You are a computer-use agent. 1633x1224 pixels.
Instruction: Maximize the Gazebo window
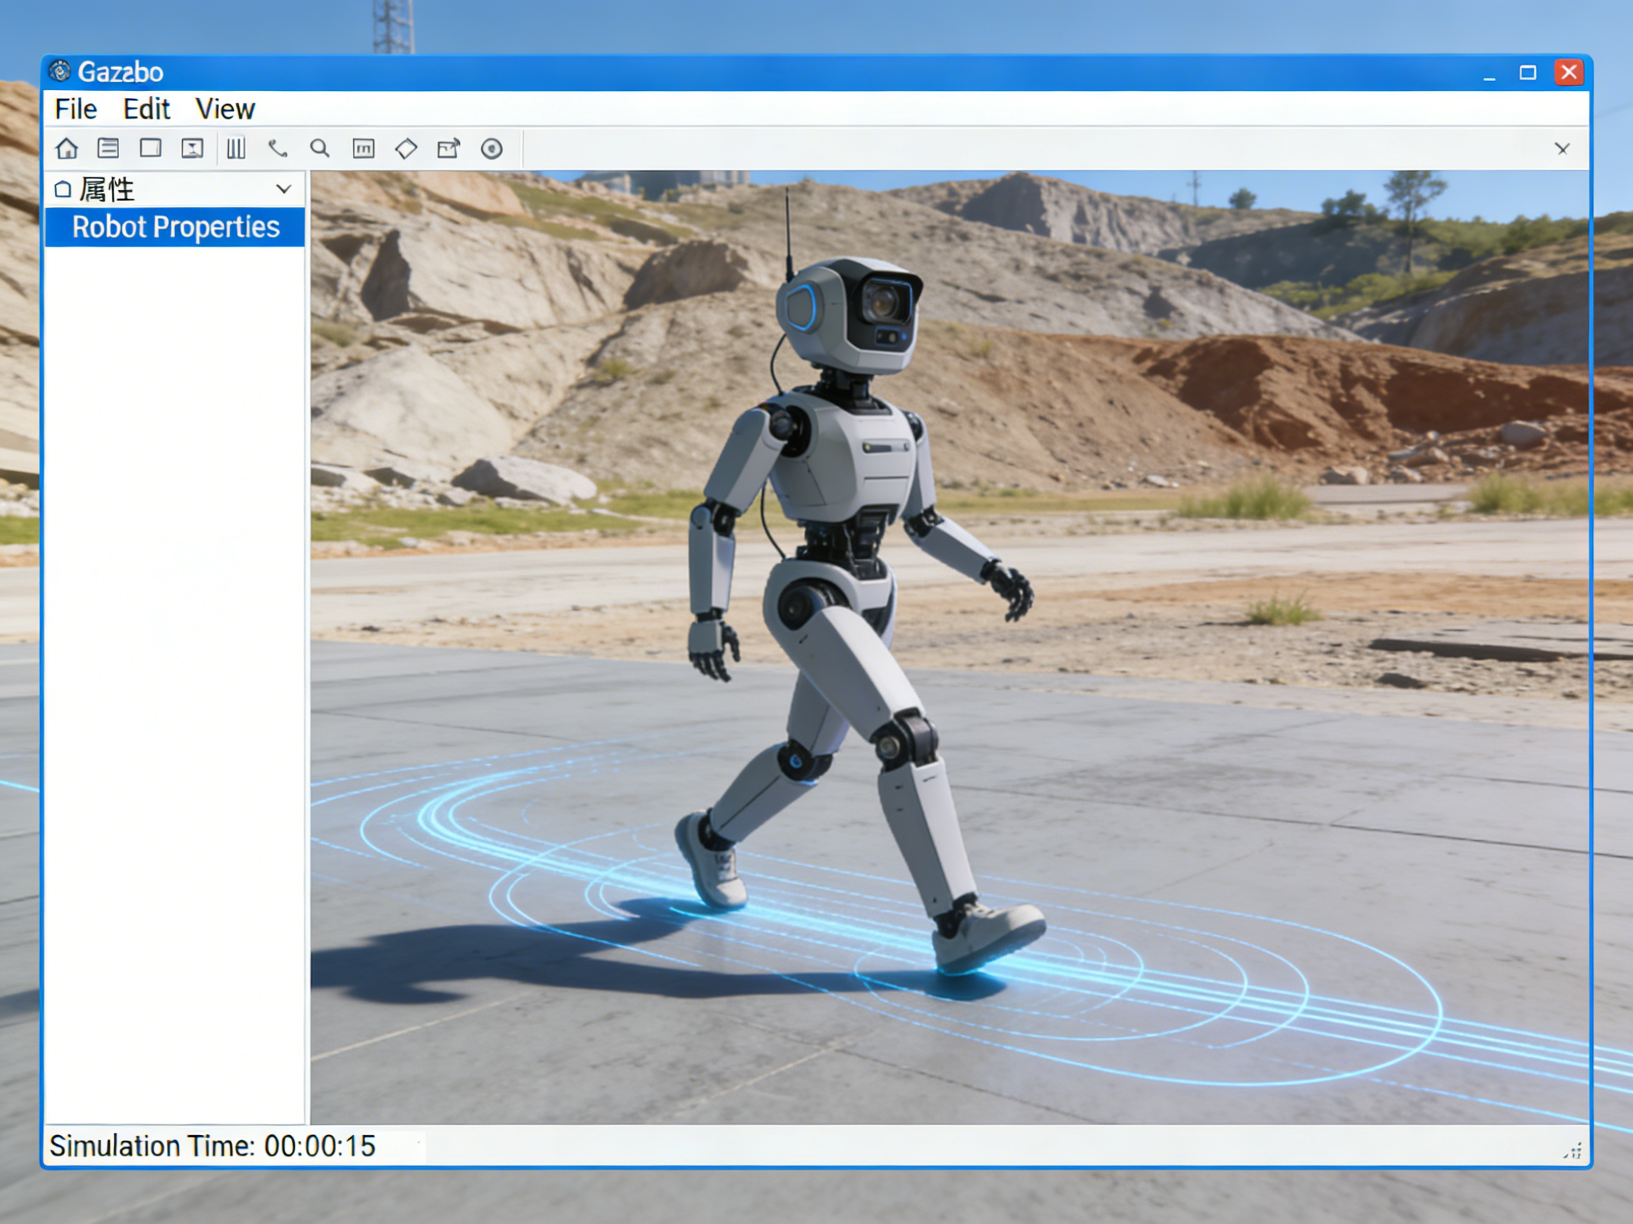[1527, 72]
